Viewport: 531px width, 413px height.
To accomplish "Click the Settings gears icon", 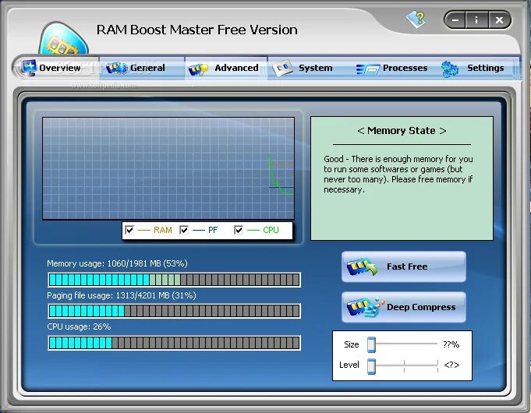I will click(450, 69).
